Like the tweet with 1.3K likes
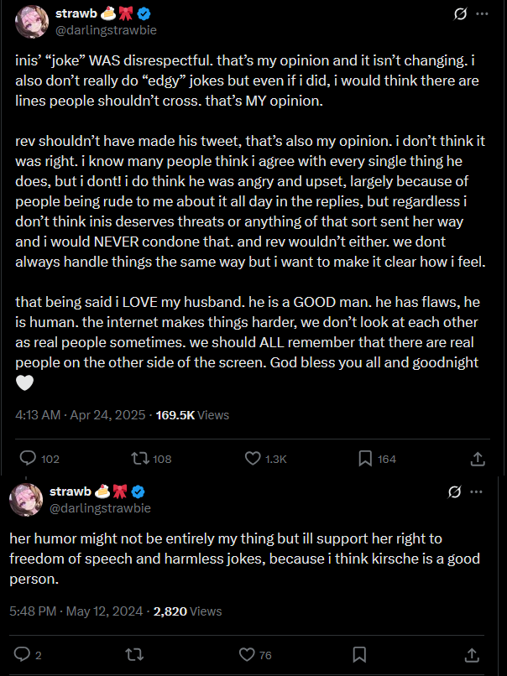This screenshot has height=676, width=507. (253, 459)
